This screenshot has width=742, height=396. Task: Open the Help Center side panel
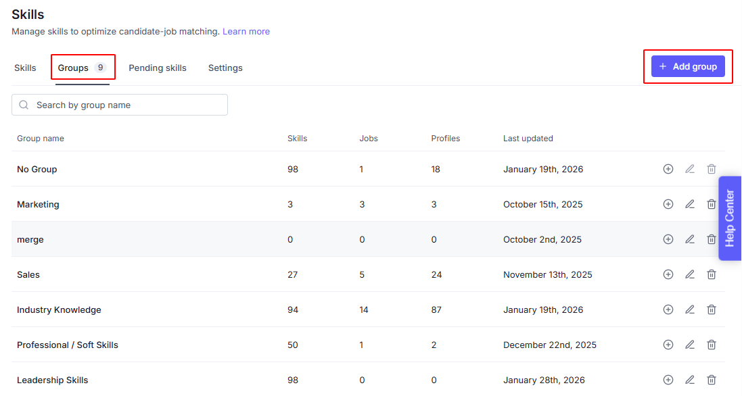click(x=730, y=218)
